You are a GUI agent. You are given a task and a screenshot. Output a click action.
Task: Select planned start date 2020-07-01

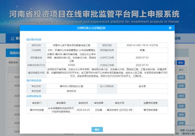(142, 58)
